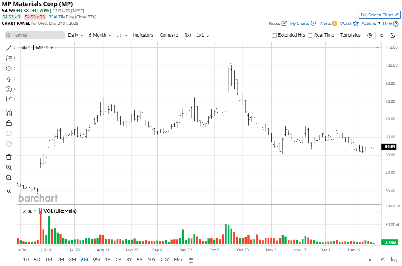The height and width of the screenshot is (266, 402).
Task: Hide the MP price series eye icon
Action: tap(25, 48)
